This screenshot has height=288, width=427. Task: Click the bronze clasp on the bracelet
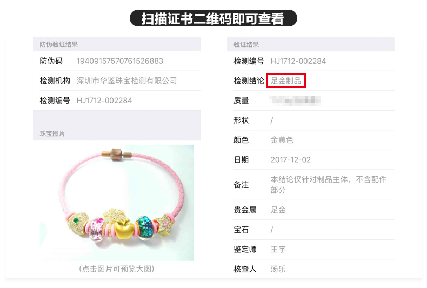point(117,154)
